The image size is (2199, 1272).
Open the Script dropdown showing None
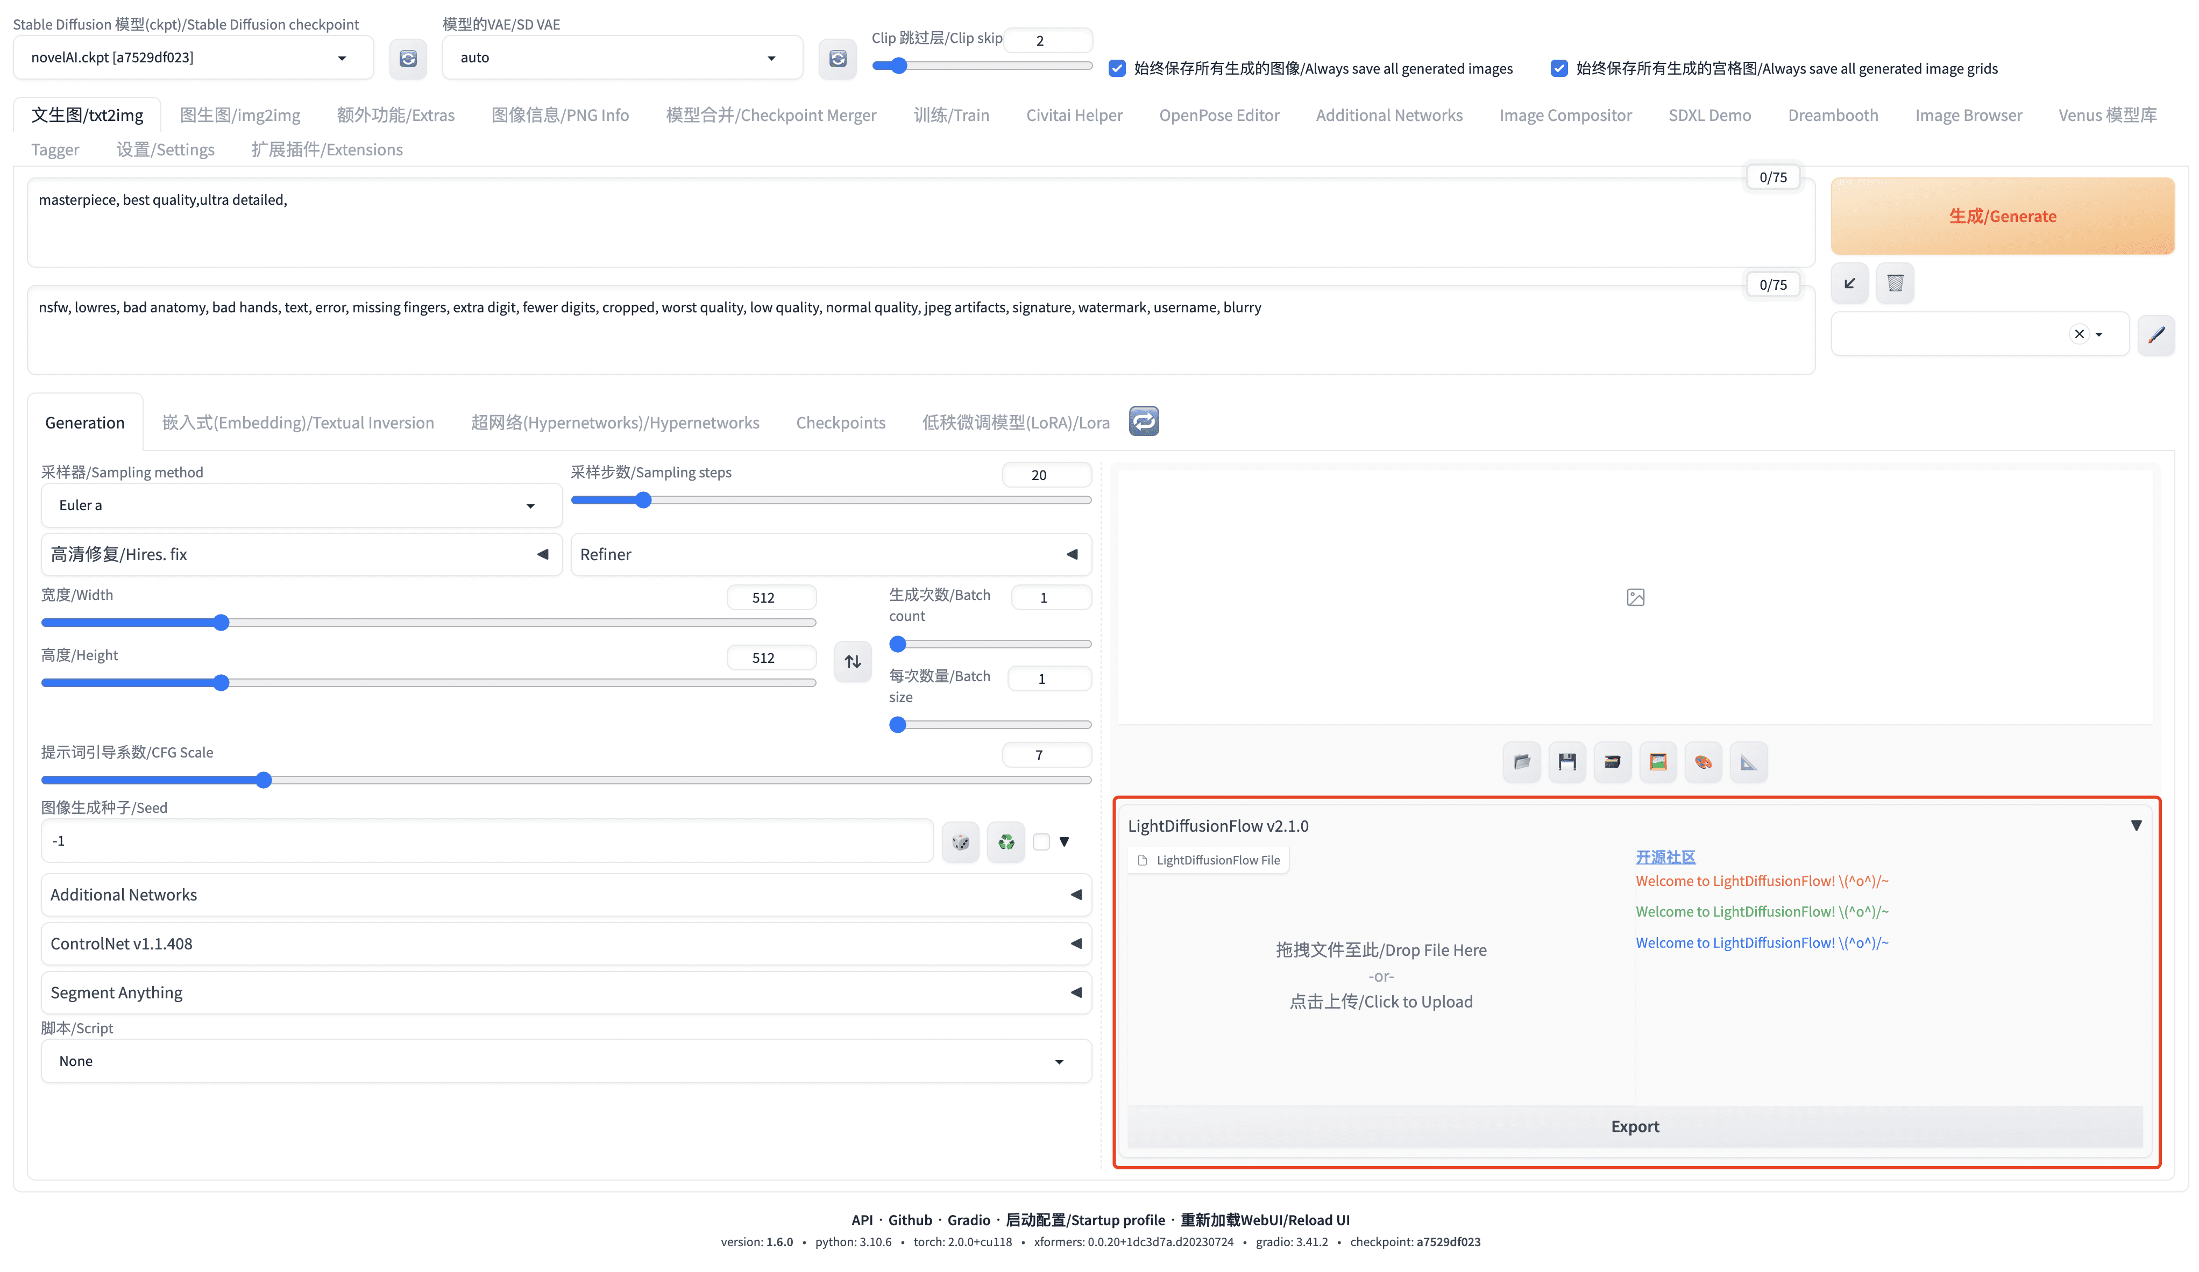click(x=565, y=1061)
